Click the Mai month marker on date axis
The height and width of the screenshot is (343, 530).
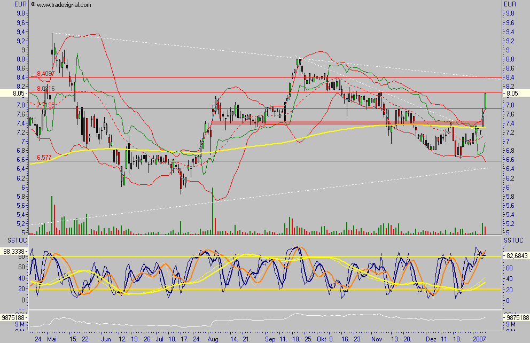[52, 338]
